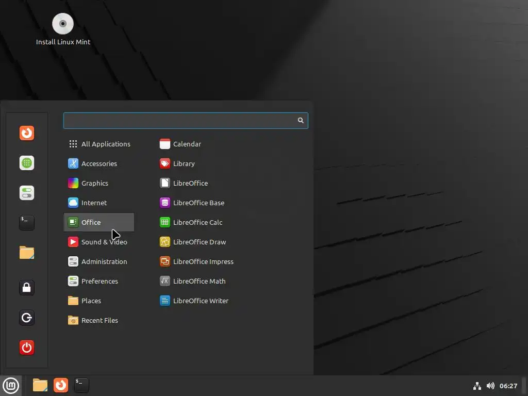
Task: Click the 06:27 clock in the panel
Action: click(508, 386)
